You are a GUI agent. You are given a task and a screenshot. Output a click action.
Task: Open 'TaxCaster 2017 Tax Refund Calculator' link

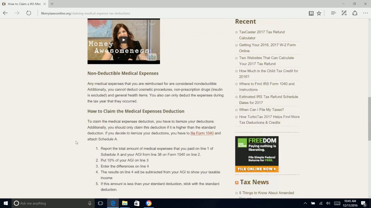click(262, 35)
